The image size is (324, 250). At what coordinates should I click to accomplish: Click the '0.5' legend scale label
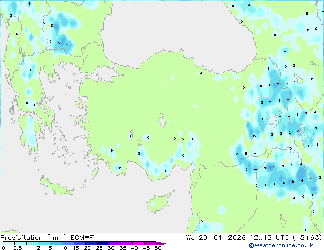click(18, 248)
